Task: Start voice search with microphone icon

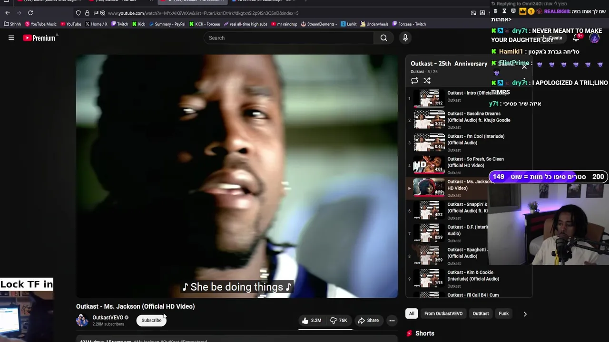Action: [405, 38]
